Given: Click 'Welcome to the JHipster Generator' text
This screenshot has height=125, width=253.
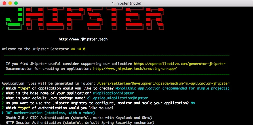Looking at the screenshot, I should tap(35, 49).
